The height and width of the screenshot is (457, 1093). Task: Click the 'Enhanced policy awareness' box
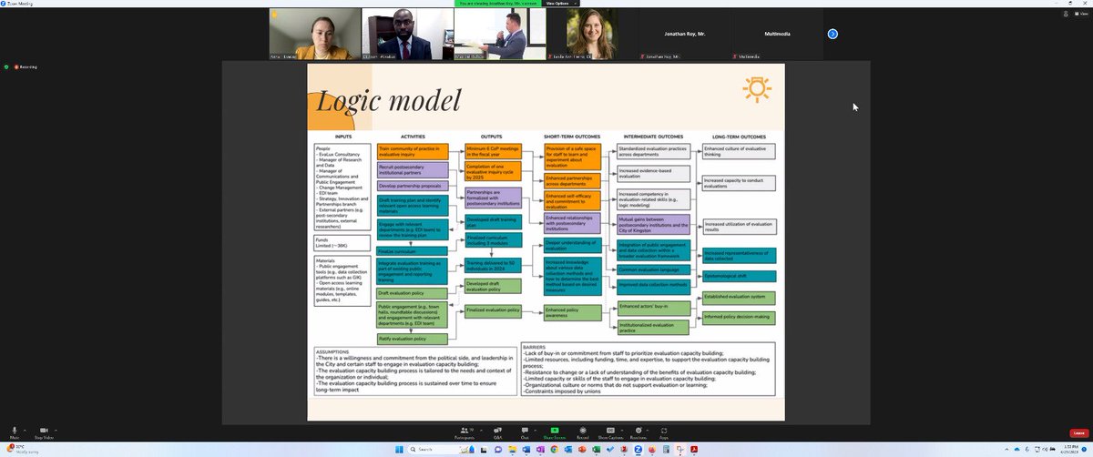[x=572, y=313]
